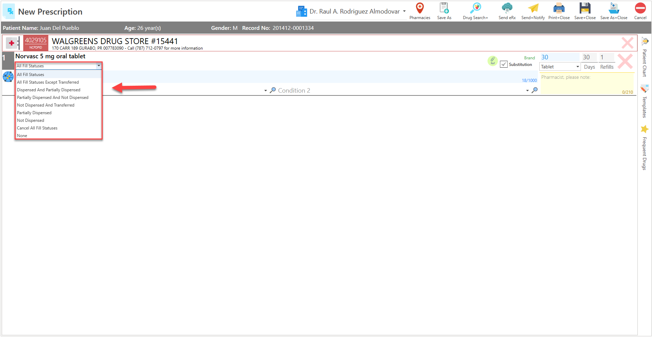Viewport: 652px width, 337px height.
Task: Select Partially Dispensed option
Action: tap(58, 113)
